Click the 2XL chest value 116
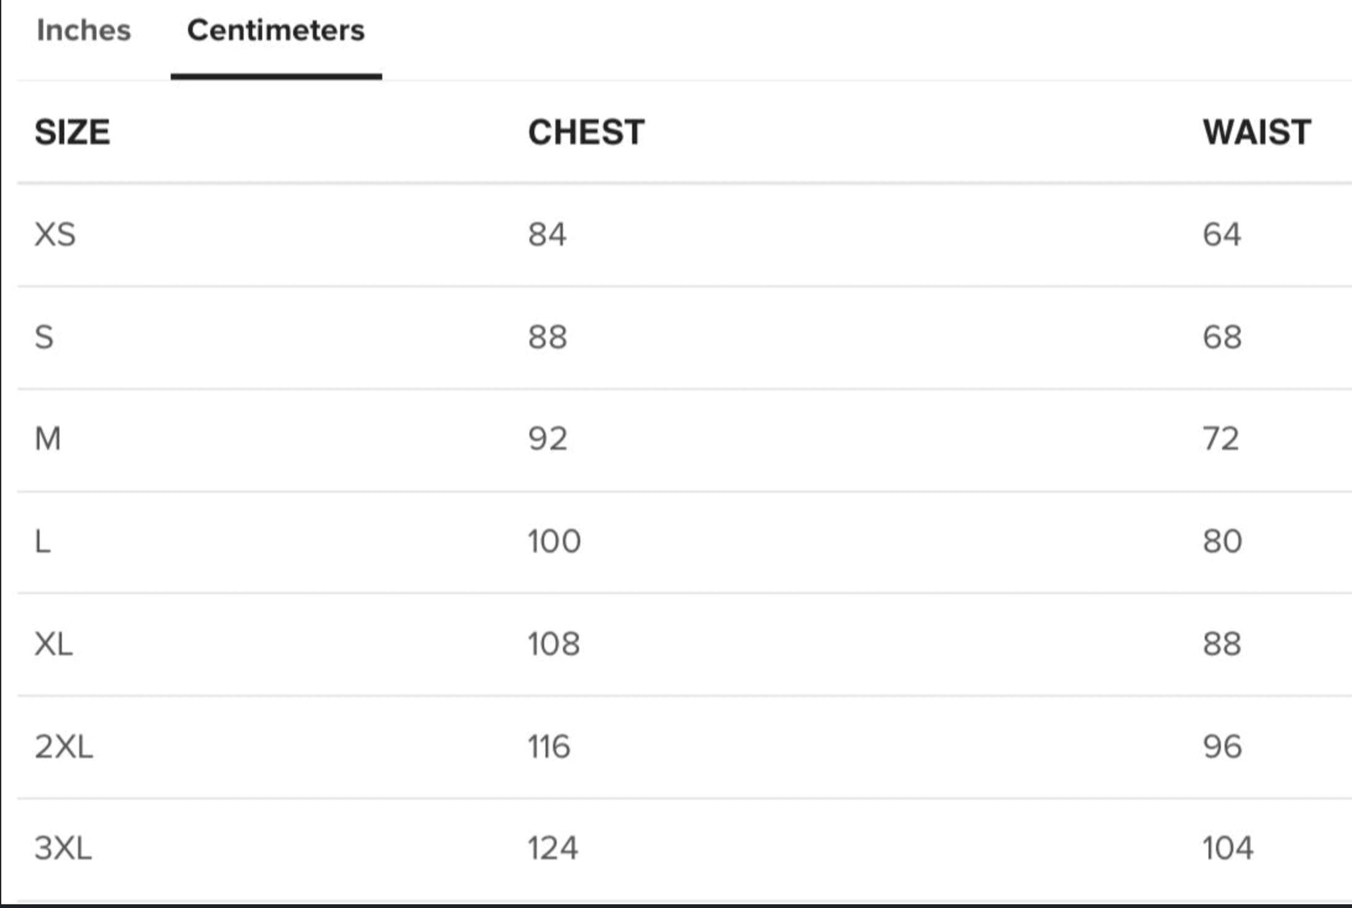 [x=549, y=747]
